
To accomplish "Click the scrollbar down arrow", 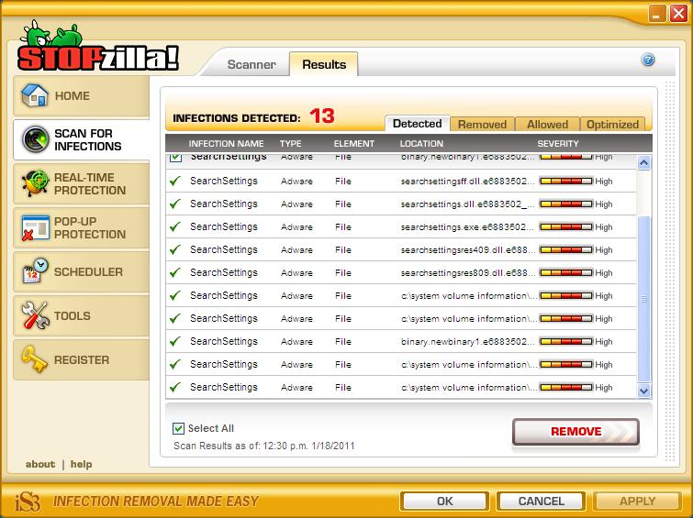I will (x=644, y=391).
